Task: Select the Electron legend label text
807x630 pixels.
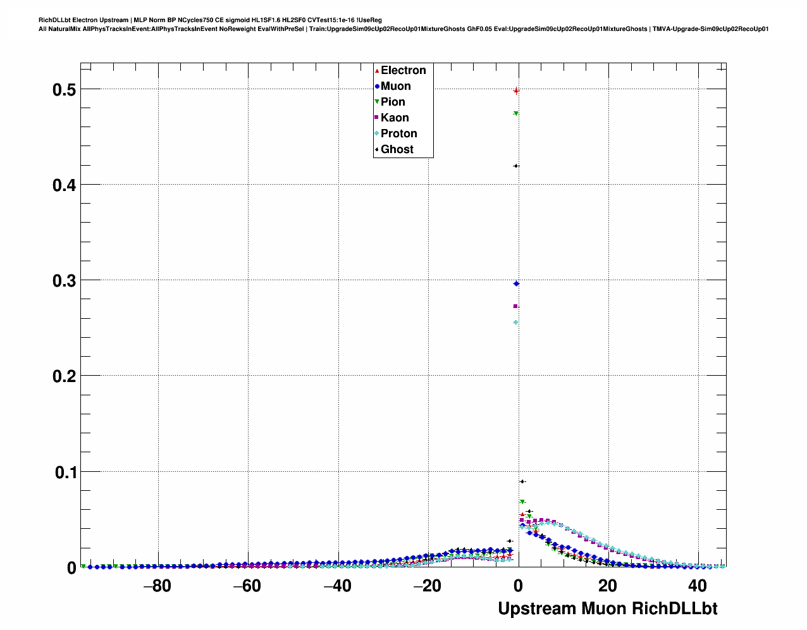Action: point(403,70)
